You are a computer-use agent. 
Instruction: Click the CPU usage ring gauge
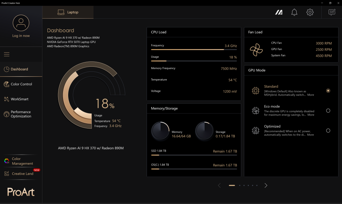click(x=92, y=95)
